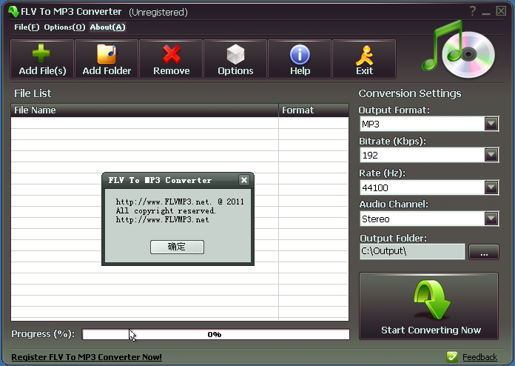515x366 pixels.
Task: Click the music note CD logo
Action: click(458, 50)
